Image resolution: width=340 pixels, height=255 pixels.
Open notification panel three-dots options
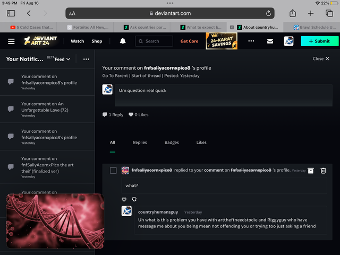86,59
